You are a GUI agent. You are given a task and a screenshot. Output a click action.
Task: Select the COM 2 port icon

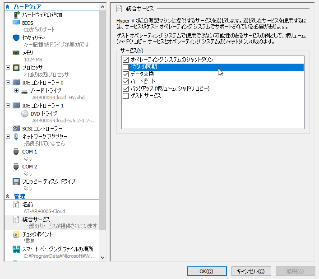[x=16, y=167]
